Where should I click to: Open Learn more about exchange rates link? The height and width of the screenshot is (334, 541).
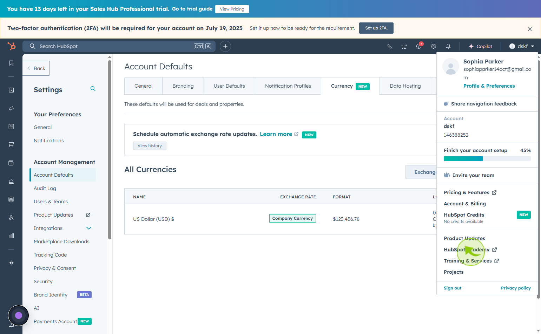pos(279,134)
